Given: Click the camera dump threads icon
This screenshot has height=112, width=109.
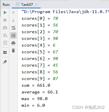Looking at the screenshot, I should [5, 28].
